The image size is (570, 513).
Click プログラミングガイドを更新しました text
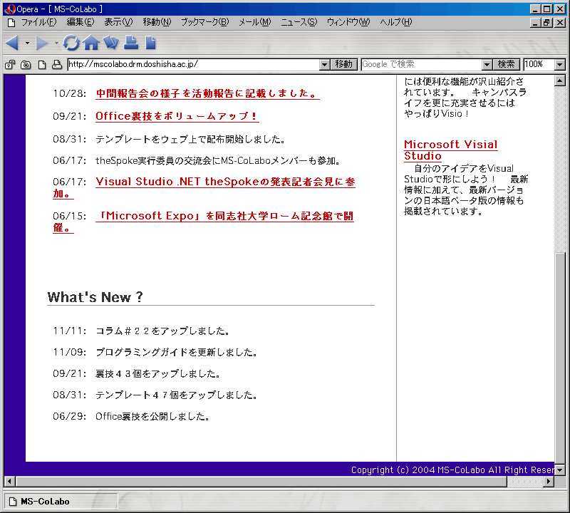click(x=176, y=352)
